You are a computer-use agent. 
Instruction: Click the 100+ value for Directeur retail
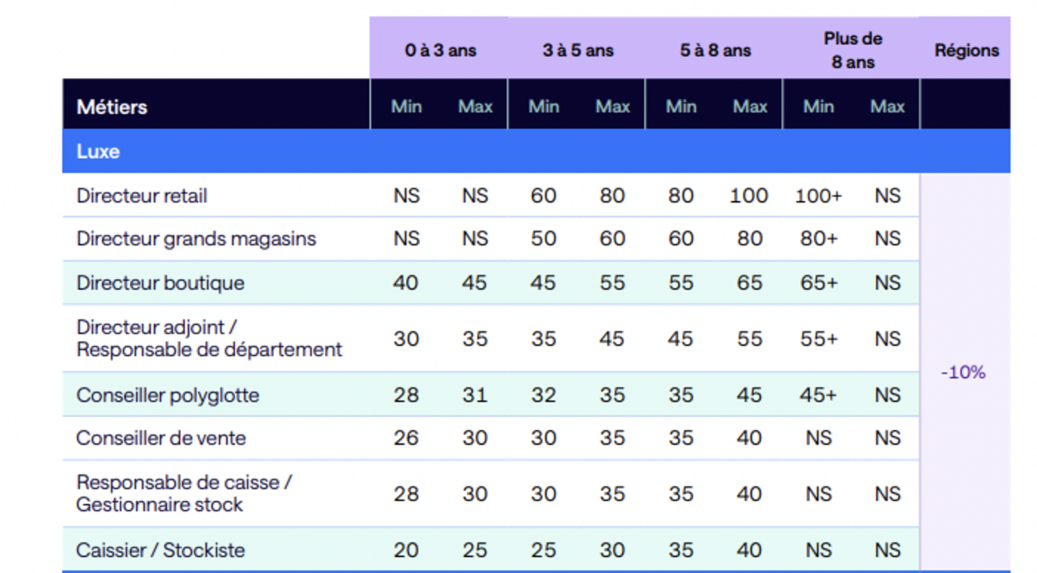click(x=818, y=196)
